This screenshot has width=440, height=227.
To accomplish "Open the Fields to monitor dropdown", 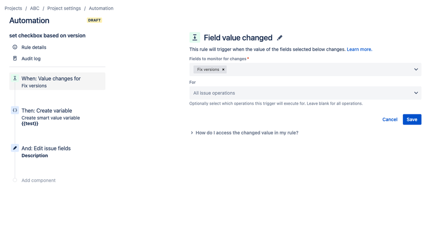I will point(416,70).
